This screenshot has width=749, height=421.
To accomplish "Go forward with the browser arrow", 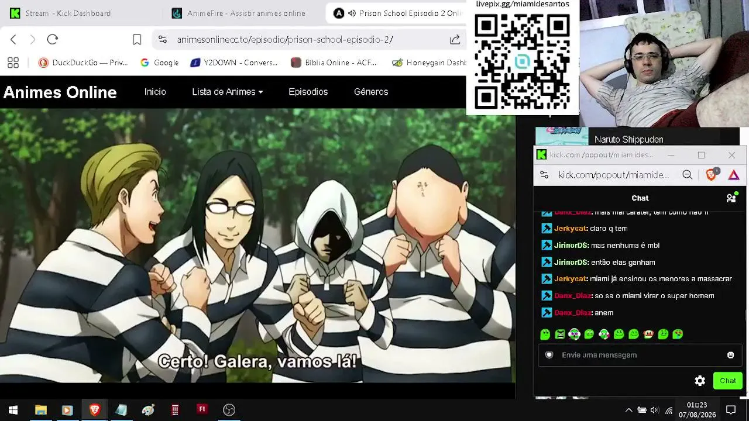I will (x=33, y=39).
